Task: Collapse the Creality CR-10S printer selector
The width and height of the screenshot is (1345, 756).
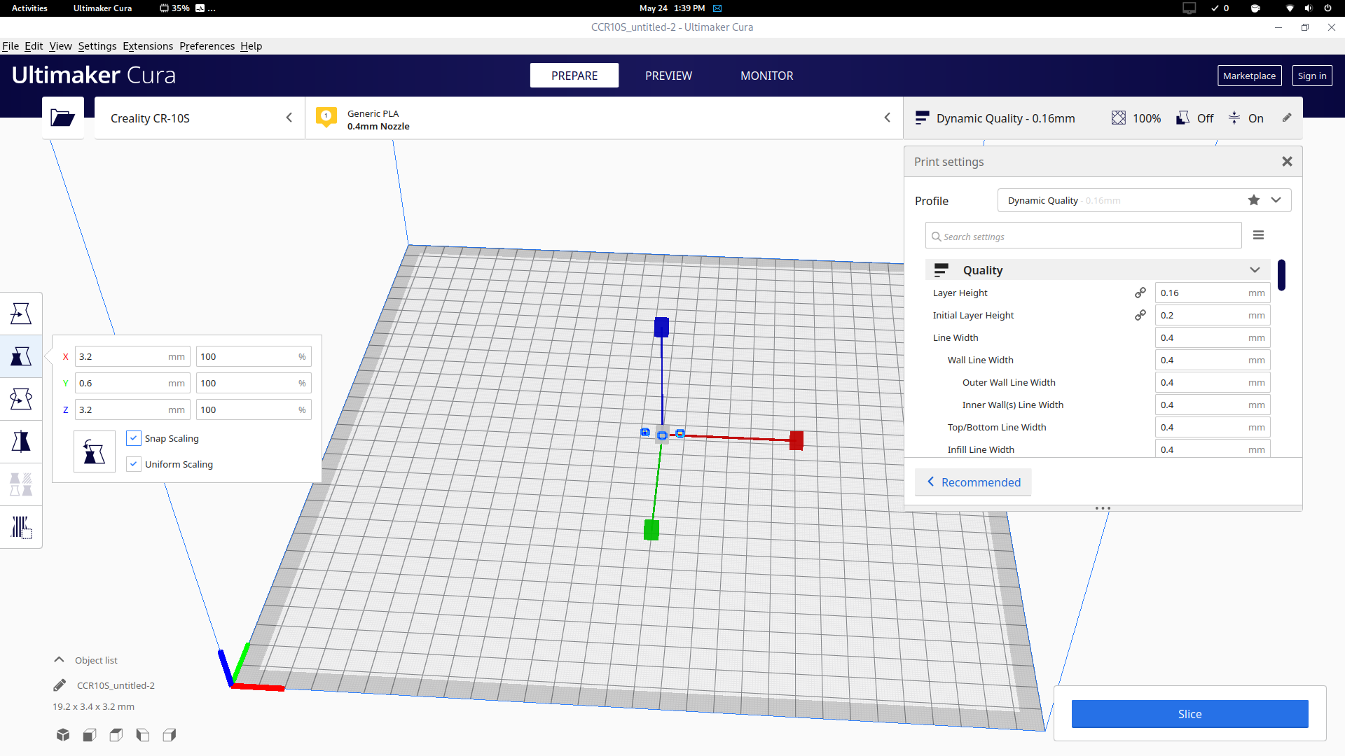Action: [289, 118]
